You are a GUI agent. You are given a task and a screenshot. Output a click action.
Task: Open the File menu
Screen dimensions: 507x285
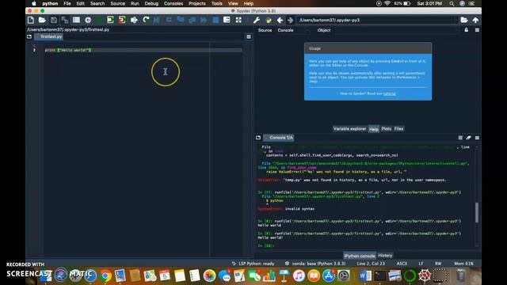(x=67, y=3)
